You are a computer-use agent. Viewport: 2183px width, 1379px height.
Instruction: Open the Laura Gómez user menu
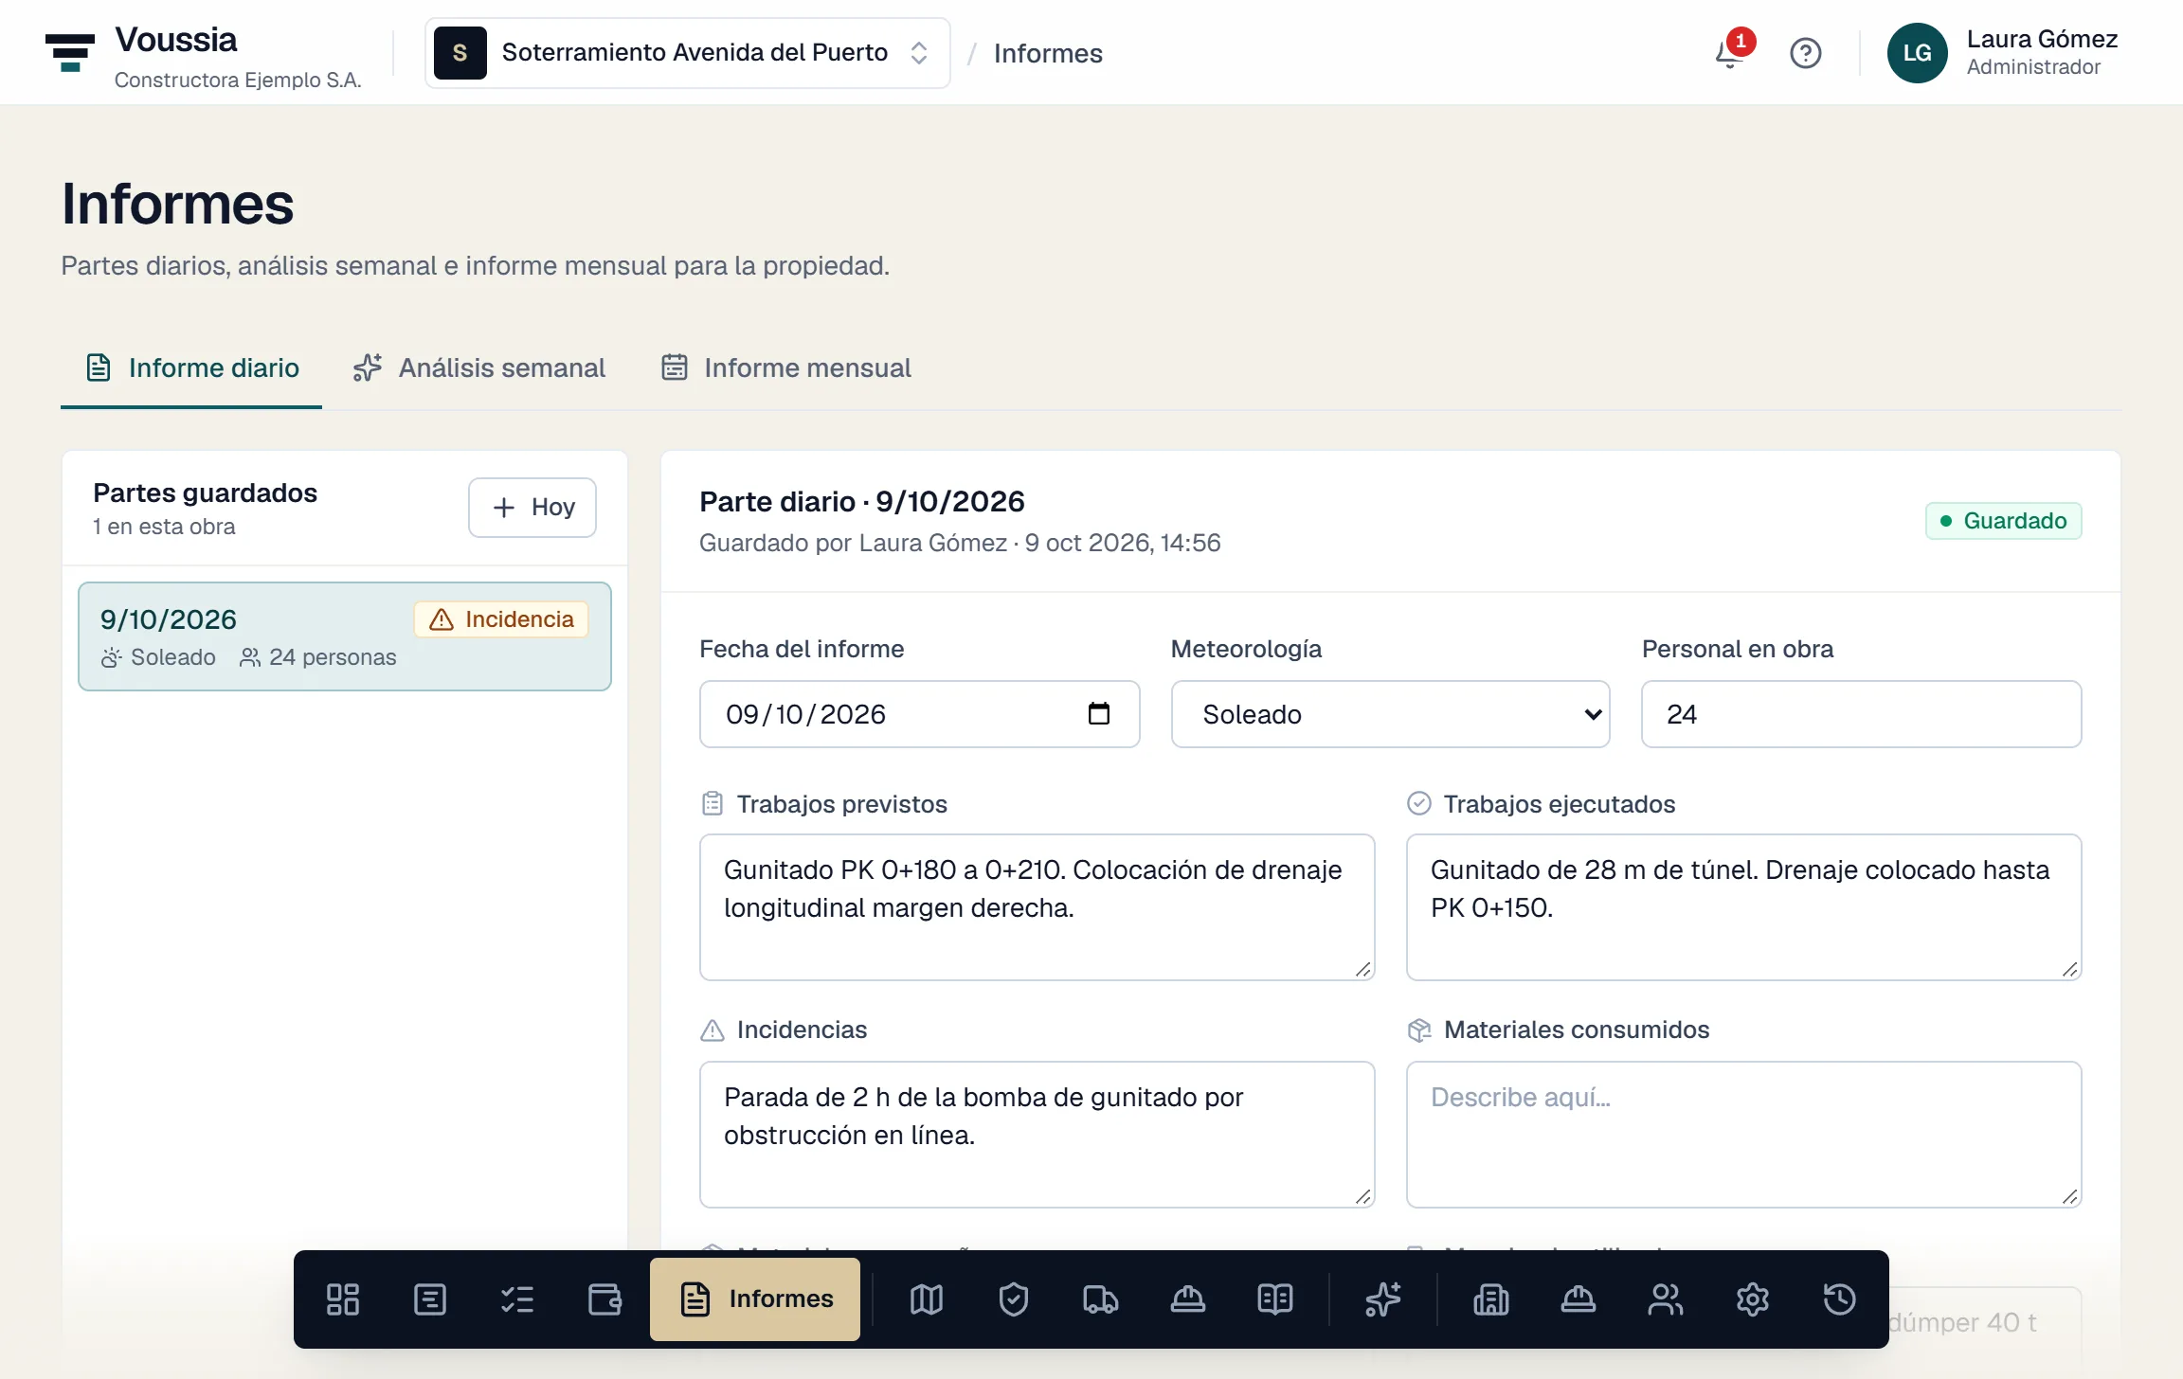(2003, 53)
